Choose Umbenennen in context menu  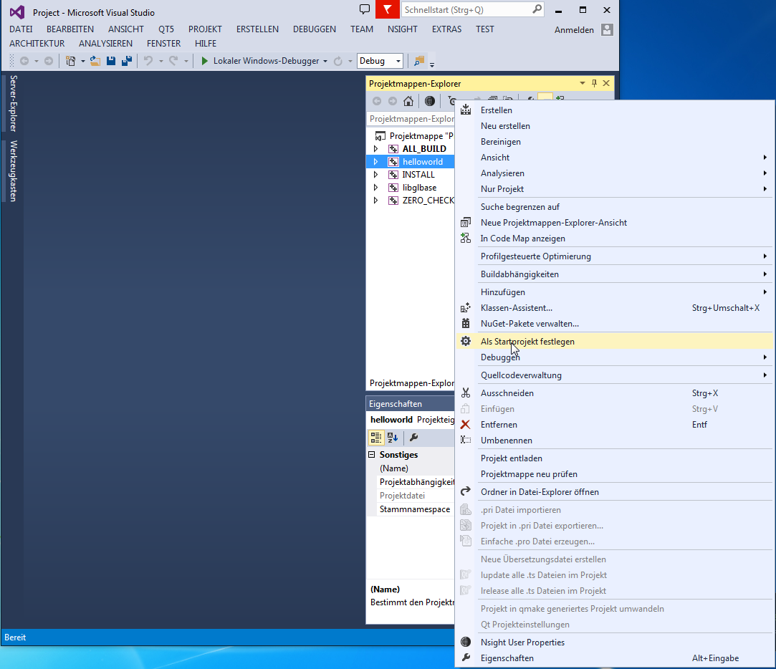(614, 441)
